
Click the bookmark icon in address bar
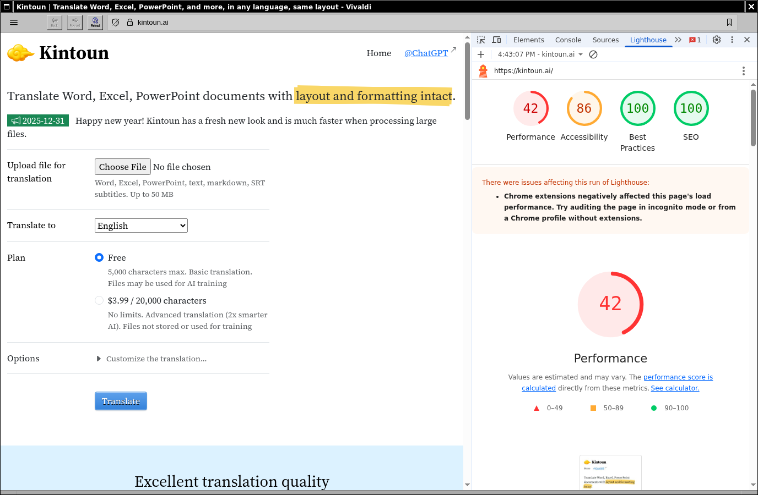pyautogui.click(x=729, y=23)
